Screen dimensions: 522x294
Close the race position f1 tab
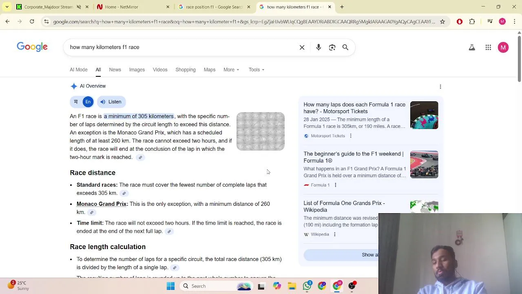click(x=249, y=7)
